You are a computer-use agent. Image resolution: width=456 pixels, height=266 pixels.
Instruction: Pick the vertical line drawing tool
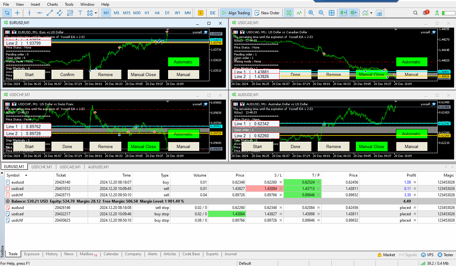29,13
